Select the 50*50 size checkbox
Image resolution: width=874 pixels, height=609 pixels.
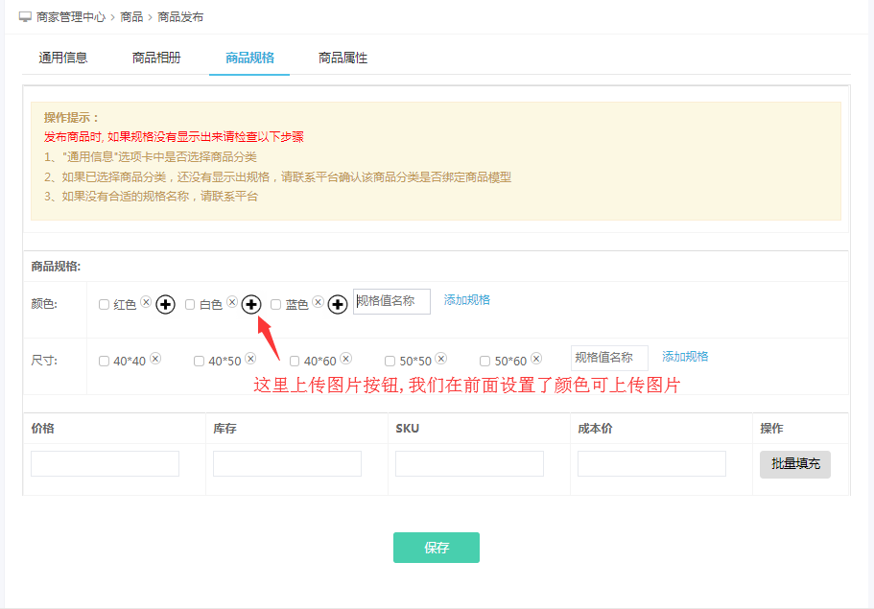tap(390, 362)
